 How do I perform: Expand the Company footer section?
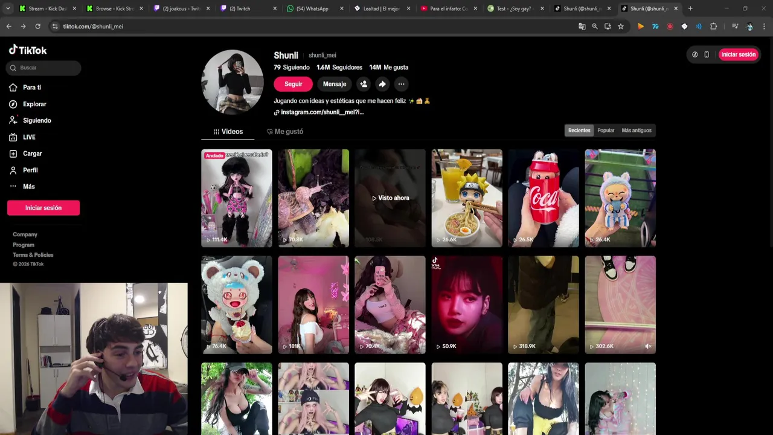25,234
